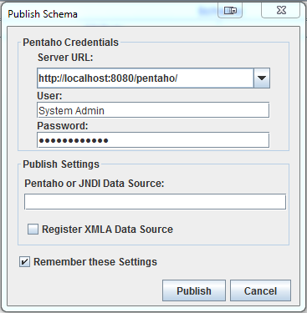Click the Publish Schema window title
Viewport: 307px width, 313px height.
(x=43, y=14)
